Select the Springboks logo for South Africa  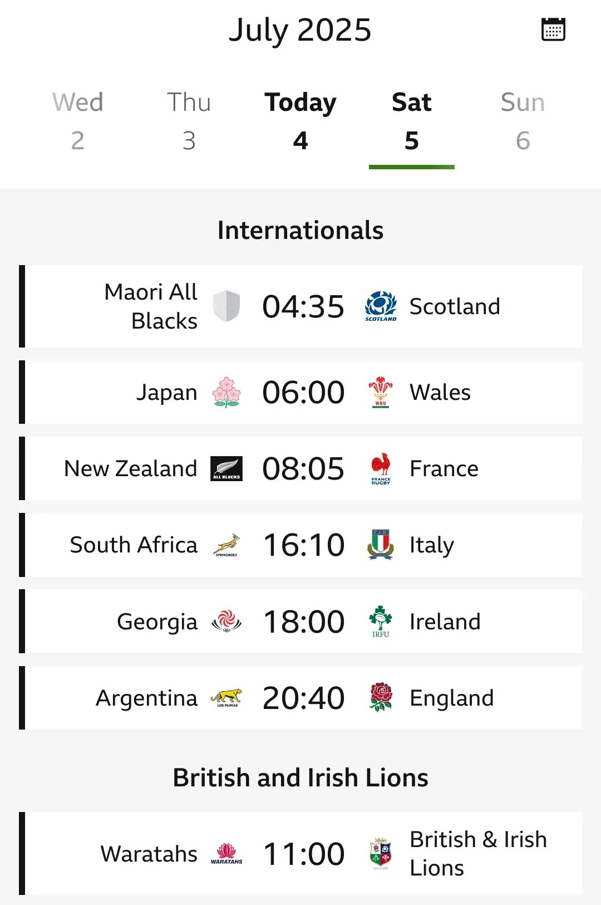pos(227,545)
